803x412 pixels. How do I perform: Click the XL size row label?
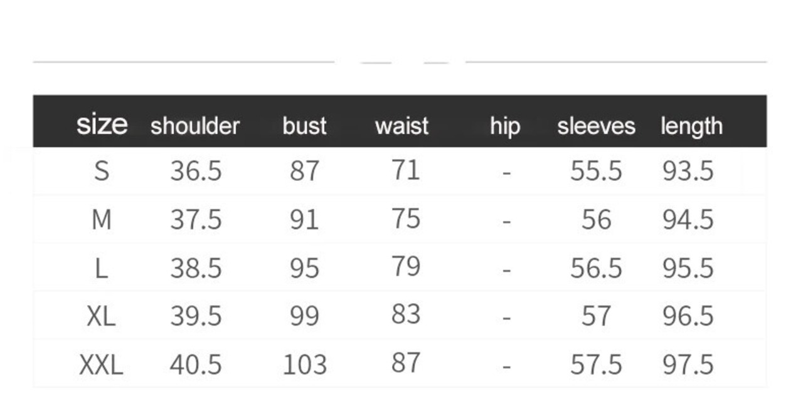(102, 316)
